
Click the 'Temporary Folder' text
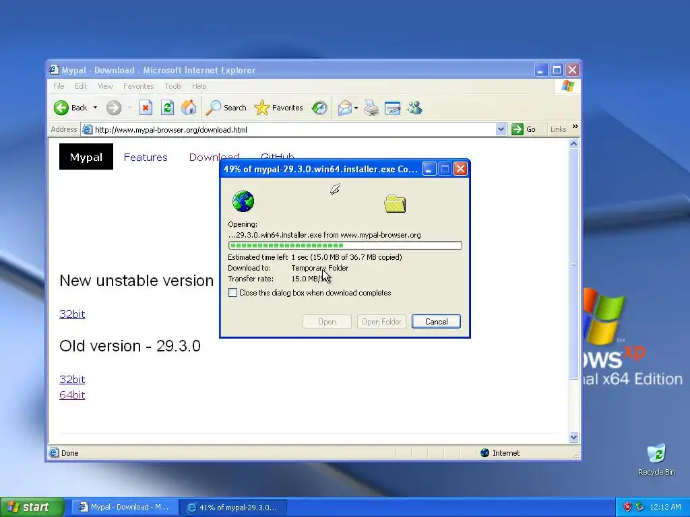click(320, 268)
